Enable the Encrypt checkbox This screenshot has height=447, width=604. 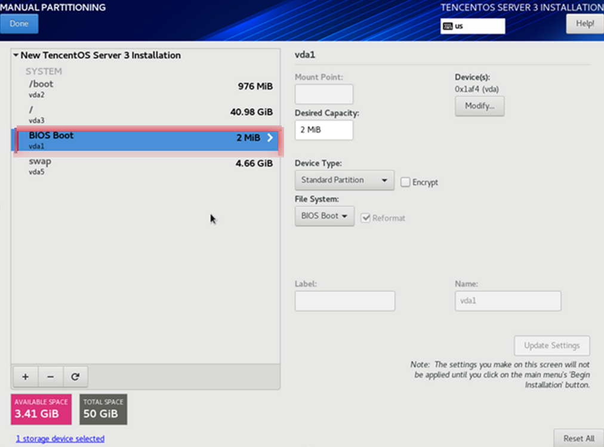[405, 182]
